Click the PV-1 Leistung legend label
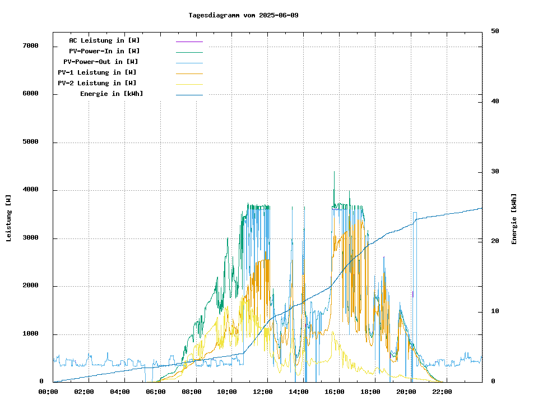Image resolution: width=538 pixels, height=404 pixels. point(97,72)
